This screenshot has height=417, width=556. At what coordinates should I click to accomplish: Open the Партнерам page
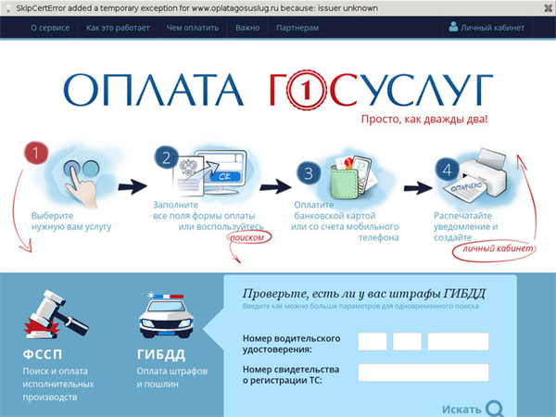pos(297,28)
